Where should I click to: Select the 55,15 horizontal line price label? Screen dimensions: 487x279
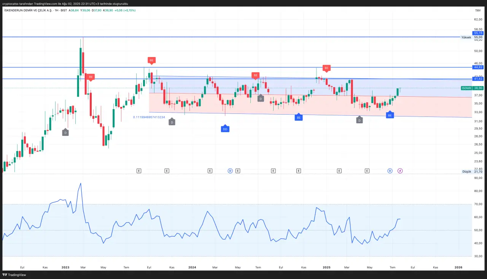(478, 33)
